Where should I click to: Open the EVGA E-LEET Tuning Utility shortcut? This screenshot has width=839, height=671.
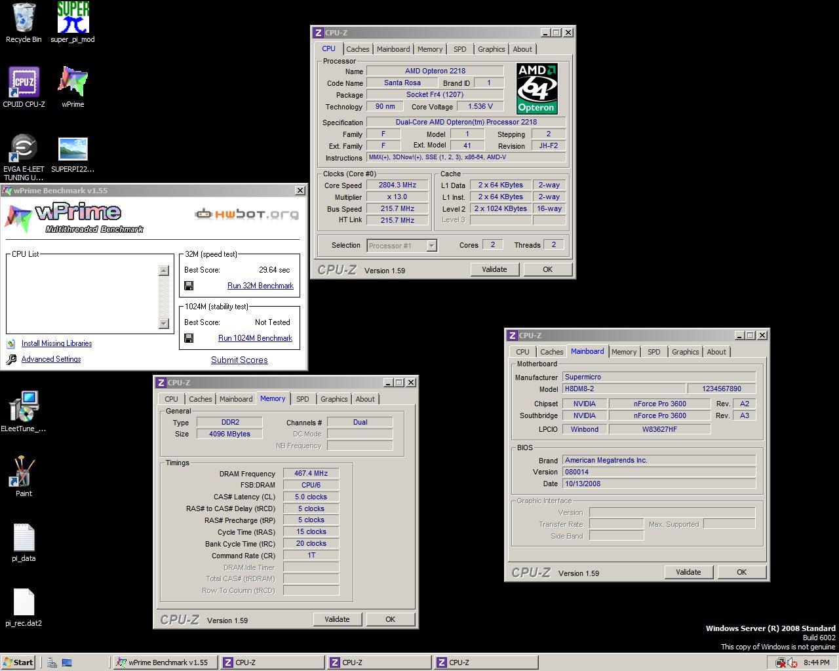[24, 157]
